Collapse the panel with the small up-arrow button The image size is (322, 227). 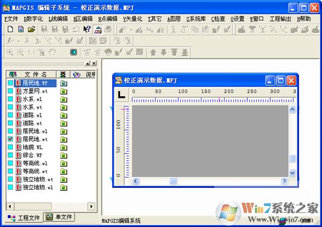(87, 63)
